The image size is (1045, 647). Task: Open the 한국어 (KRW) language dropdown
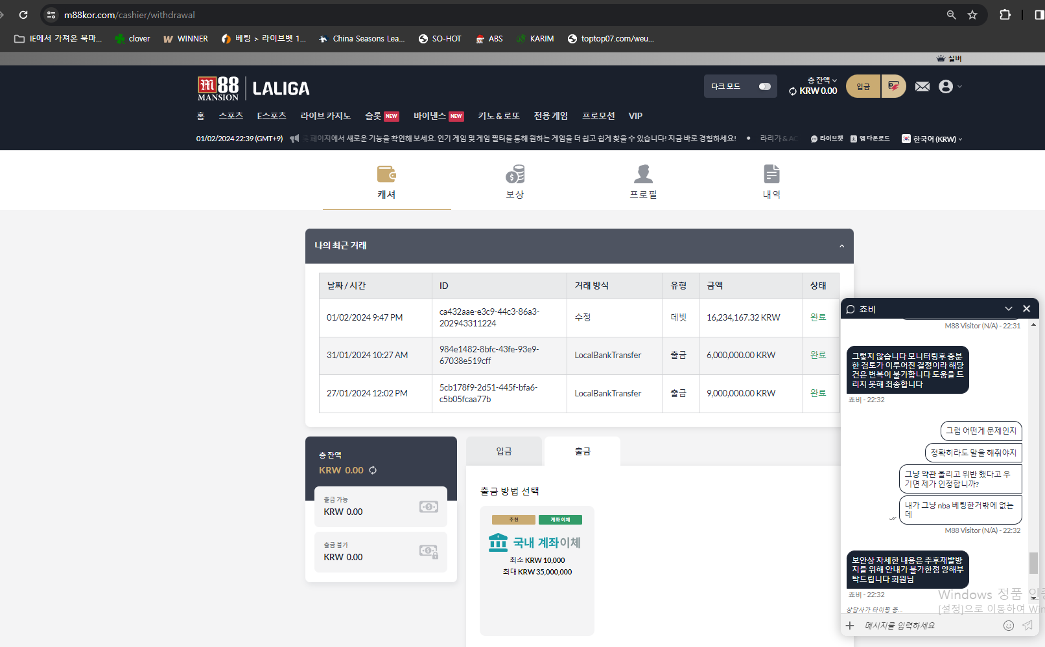932,139
